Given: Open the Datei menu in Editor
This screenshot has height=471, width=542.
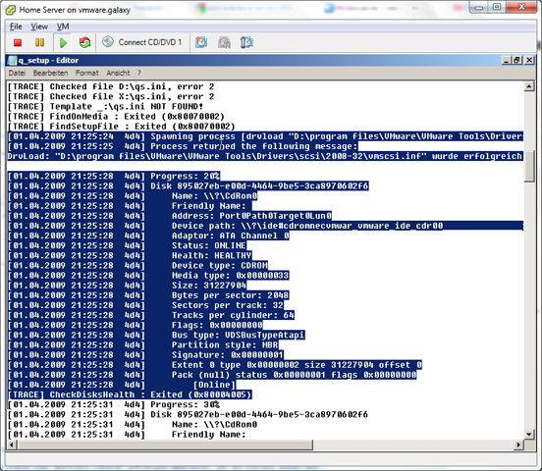Looking at the screenshot, I should point(17,73).
